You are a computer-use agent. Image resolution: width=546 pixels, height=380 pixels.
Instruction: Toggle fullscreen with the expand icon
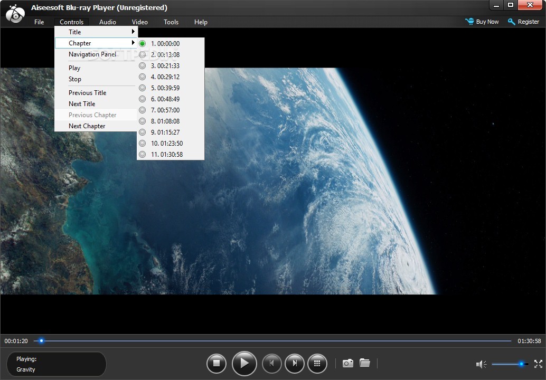[538, 364]
